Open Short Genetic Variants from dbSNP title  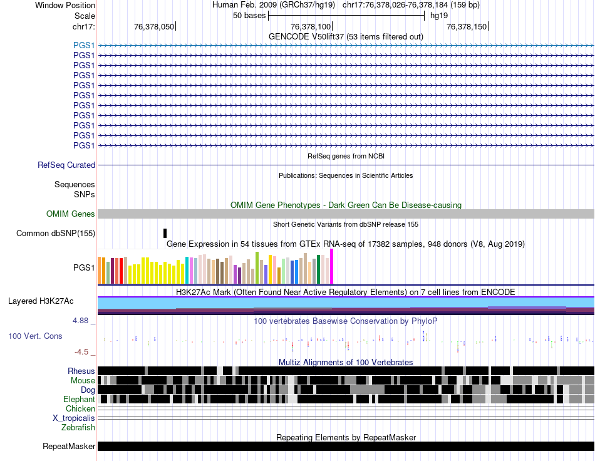pos(346,225)
